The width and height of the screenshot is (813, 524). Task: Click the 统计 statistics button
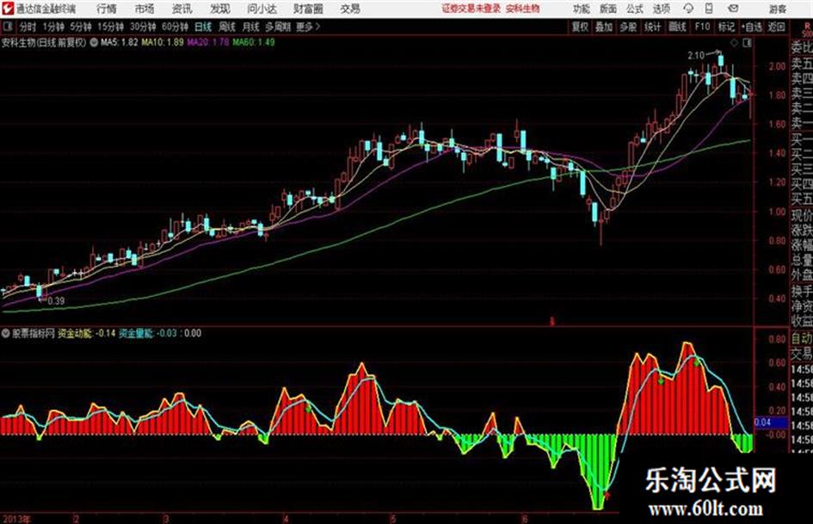point(652,27)
